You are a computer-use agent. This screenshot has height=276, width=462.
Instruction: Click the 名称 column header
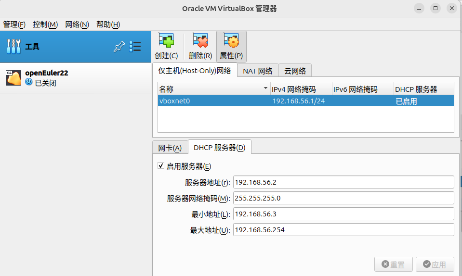click(214, 89)
